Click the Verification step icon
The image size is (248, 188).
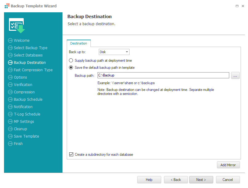10,84
